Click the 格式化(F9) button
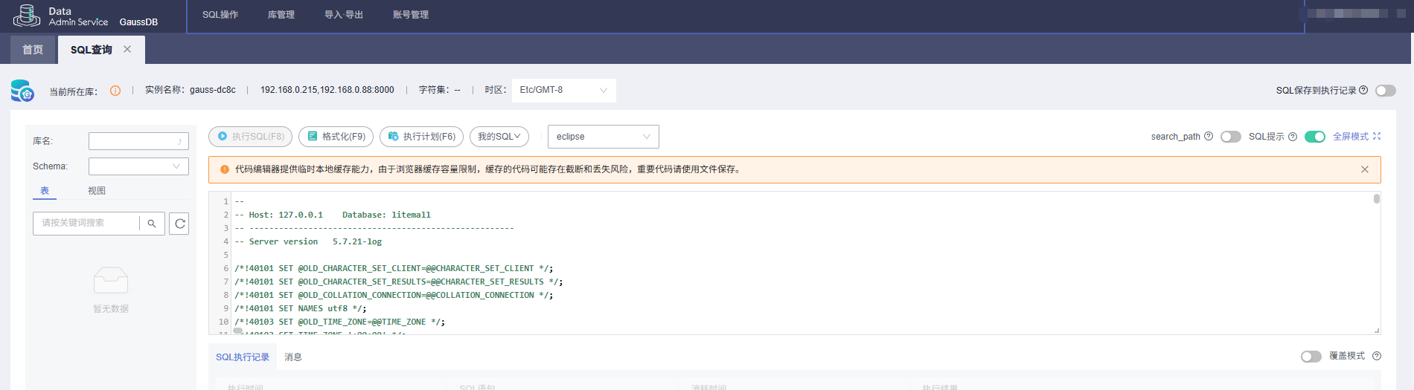Image resolution: width=1414 pixels, height=390 pixels. pyautogui.click(x=336, y=137)
